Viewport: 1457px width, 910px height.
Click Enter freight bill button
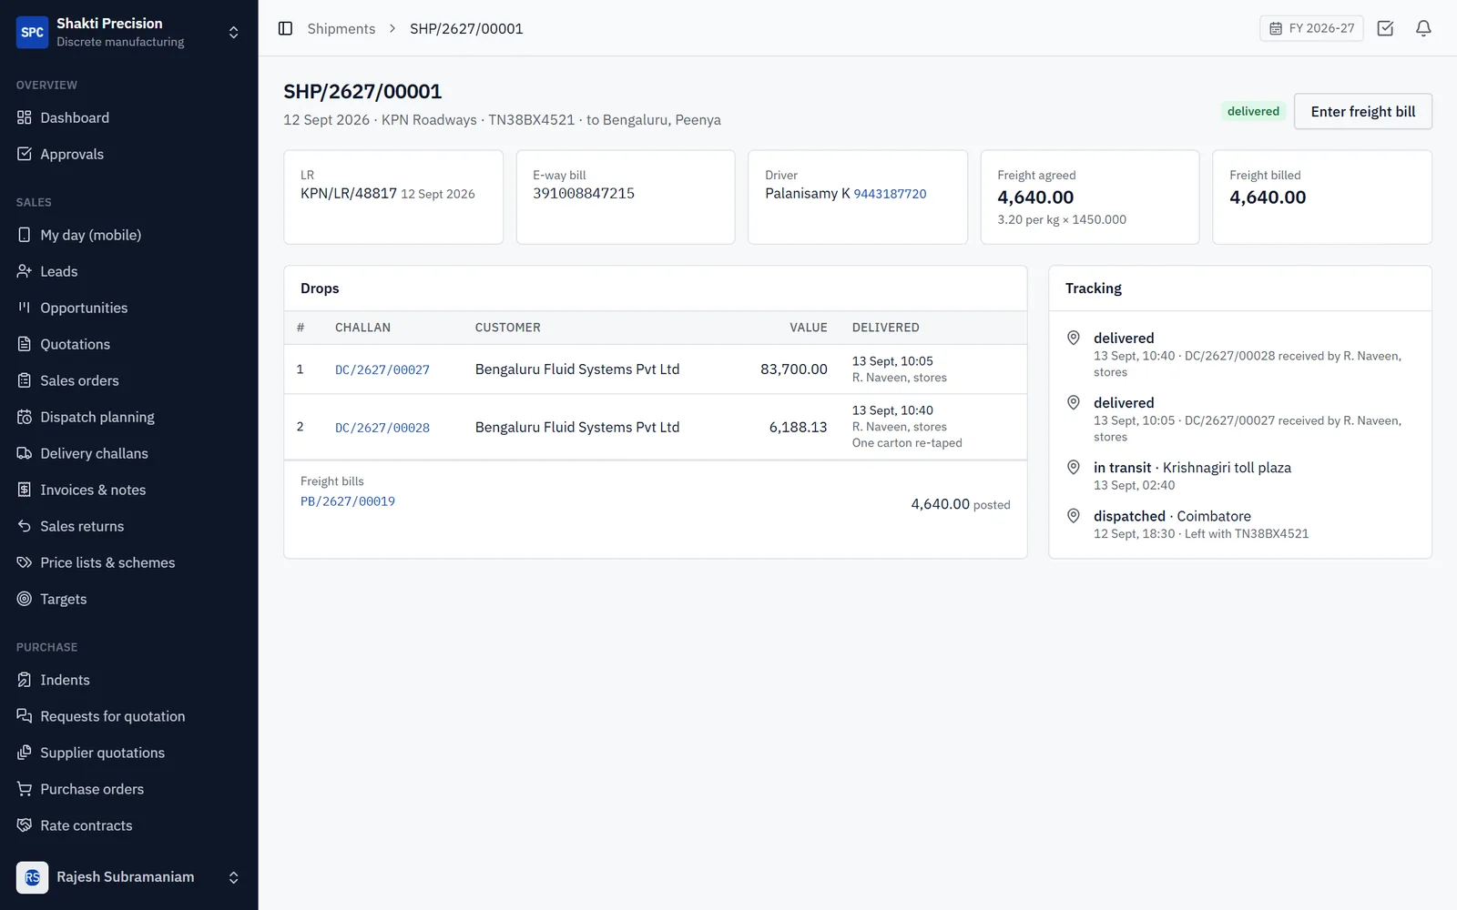click(1362, 111)
